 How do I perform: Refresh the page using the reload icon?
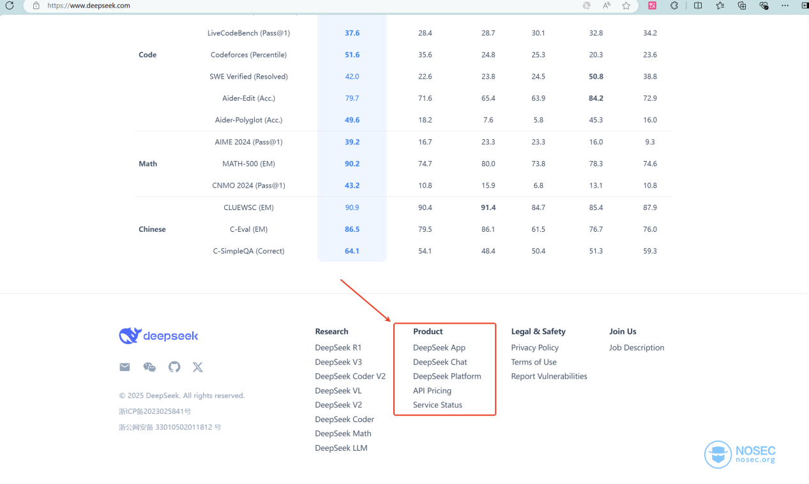[x=10, y=6]
